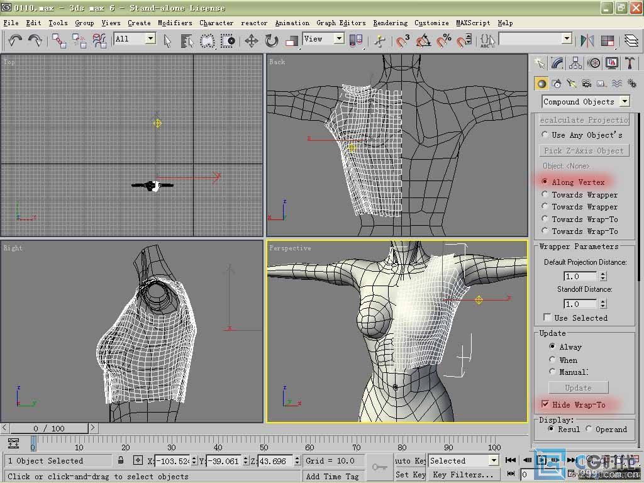Open the Compound Objects category dropdown

pos(625,101)
